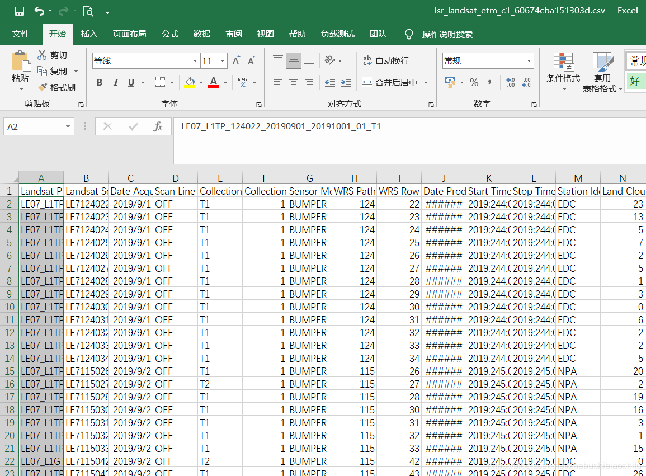Screen dimensions: 646x476
Task: Toggle Wrap Text (自动换行)
Action: point(386,60)
